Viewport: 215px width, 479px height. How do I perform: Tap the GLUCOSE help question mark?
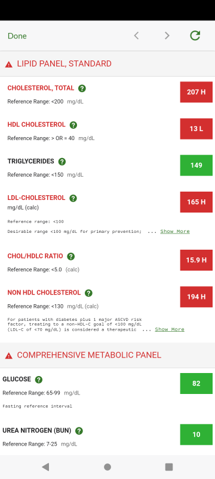pos(39,380)
